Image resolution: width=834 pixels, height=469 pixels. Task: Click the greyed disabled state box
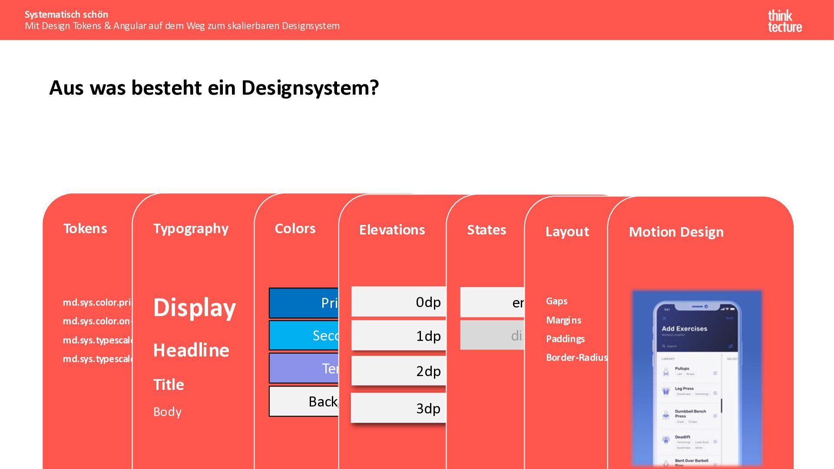(492, 335)
